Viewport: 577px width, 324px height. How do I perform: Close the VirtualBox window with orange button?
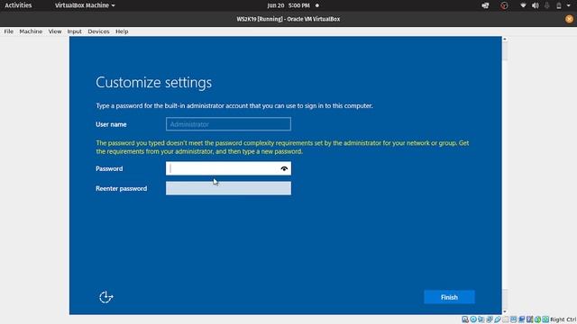(x=569, y=19)
